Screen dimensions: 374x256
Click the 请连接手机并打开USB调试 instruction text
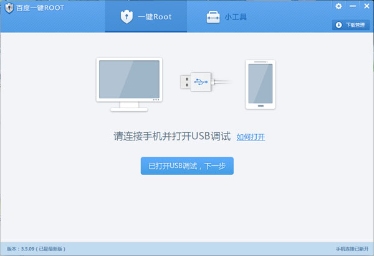coord(172,136)
